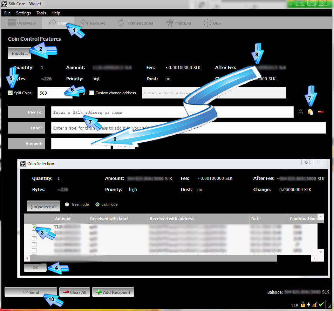
Task: Click the Clear All button
Action: click(x=75, y=292)
